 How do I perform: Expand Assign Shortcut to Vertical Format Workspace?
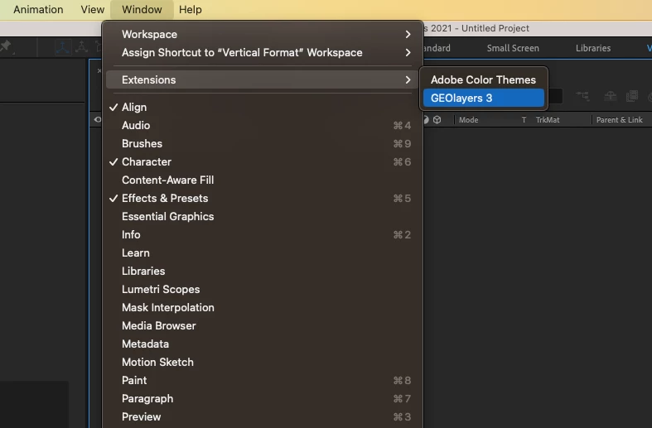(x=262, y=52)
